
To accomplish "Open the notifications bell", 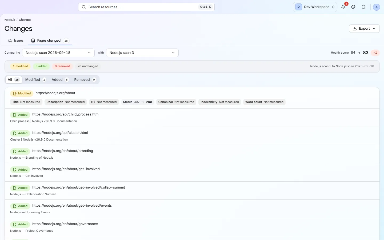I will point(343,7).
